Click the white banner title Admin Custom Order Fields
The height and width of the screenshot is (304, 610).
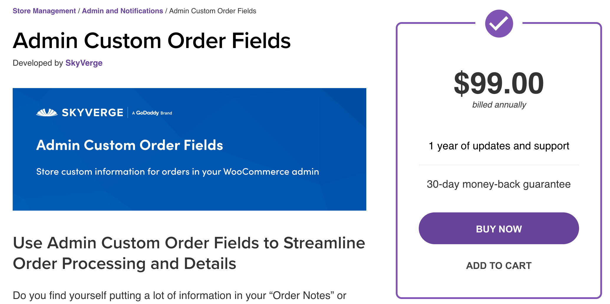click(130, 145)
